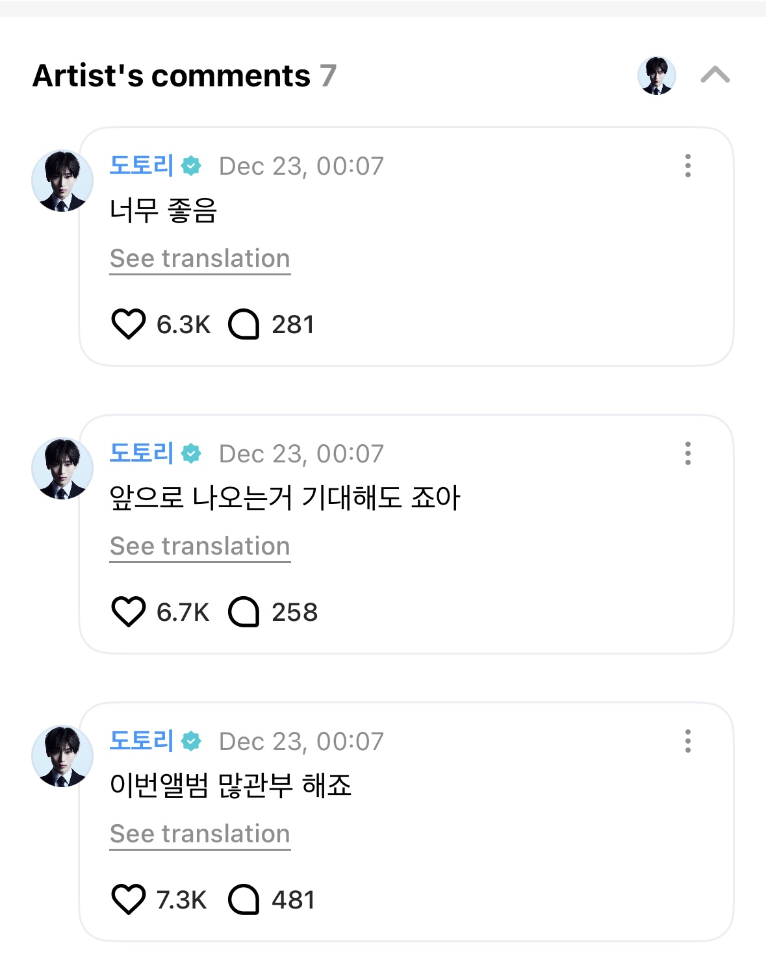The width and height of the screenshot is (766, 967).
Task: Open more options for '이번앨범 많관부 해죠' comment
Action: [687, 741]
